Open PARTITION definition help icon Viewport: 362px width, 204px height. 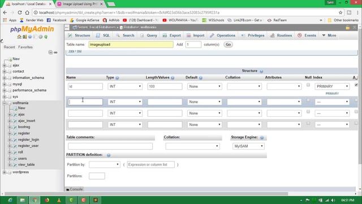[109, 155]
